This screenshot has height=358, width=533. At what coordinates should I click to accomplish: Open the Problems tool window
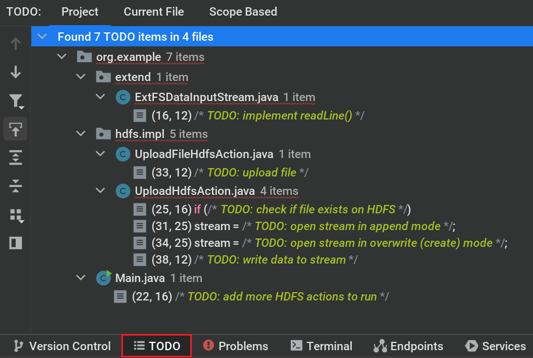(x=235, y=346)
